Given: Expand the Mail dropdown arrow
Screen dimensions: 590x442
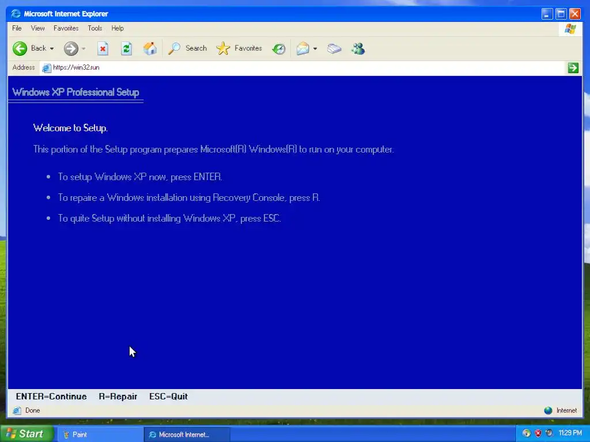Looking at the screenshot, I should coord(315,48).
